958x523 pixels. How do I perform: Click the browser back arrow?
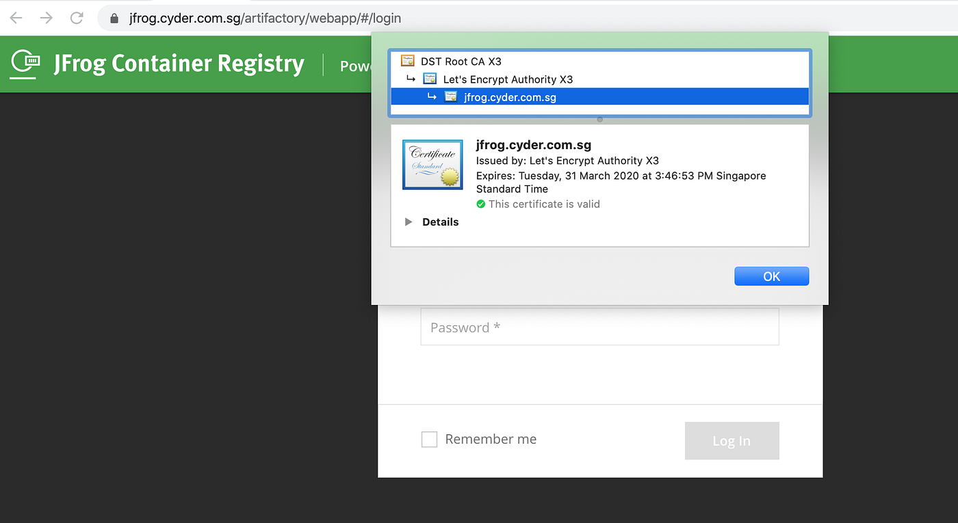coord(16,18)
